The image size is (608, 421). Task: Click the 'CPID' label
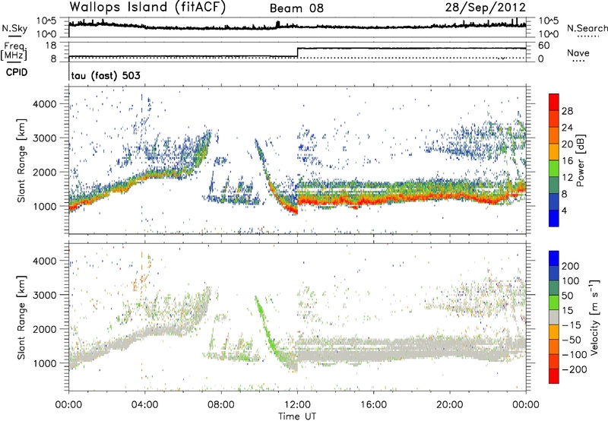pyautogui.click(x=17, y=72)
